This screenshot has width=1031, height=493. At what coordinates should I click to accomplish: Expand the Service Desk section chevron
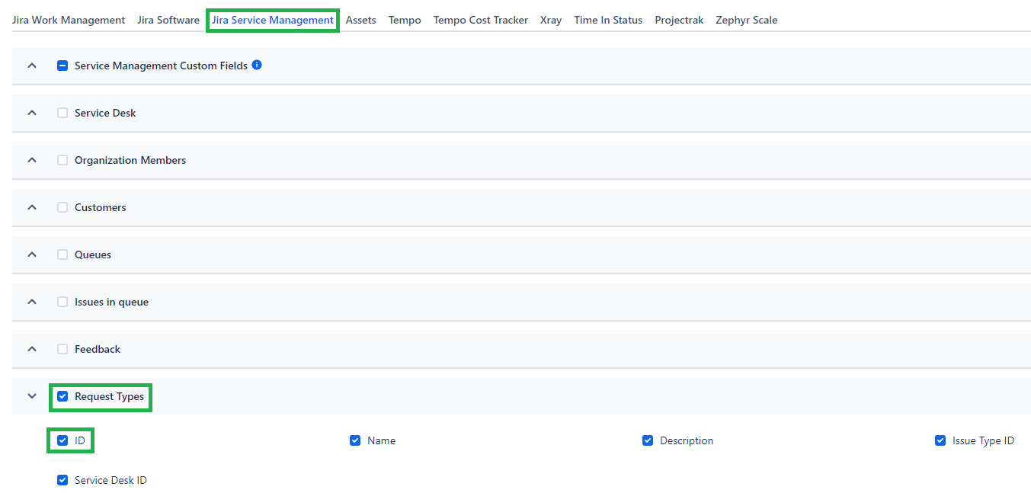32,113
